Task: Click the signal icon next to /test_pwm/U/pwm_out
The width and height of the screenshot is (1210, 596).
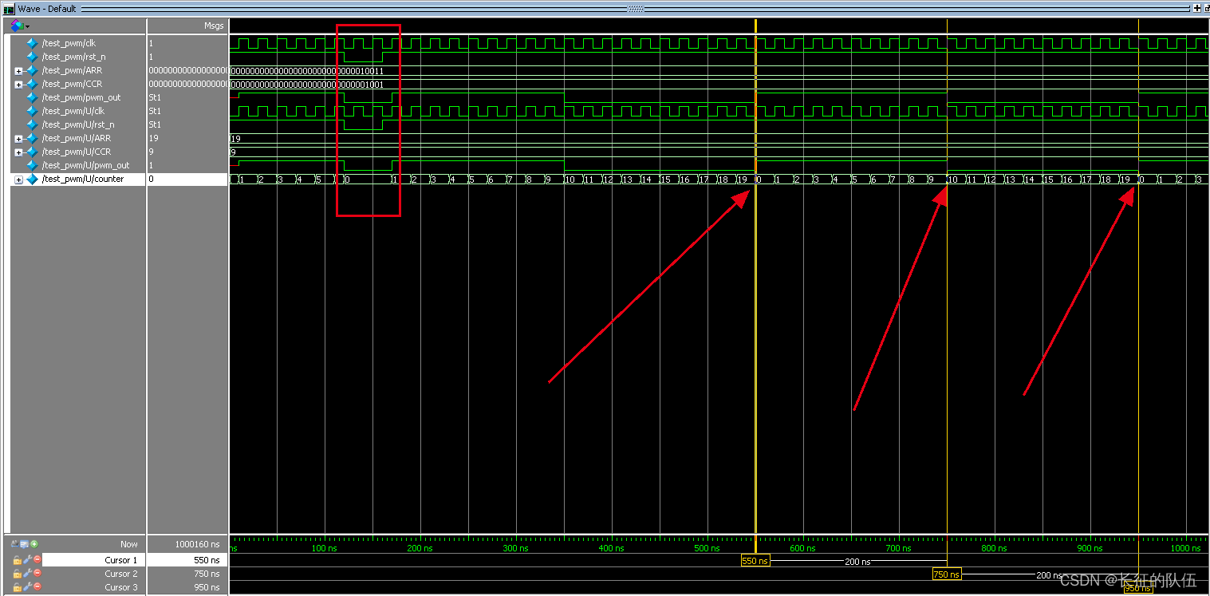Action: (x=30, y=165)
